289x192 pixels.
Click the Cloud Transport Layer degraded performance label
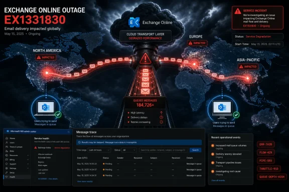point(146,36)
